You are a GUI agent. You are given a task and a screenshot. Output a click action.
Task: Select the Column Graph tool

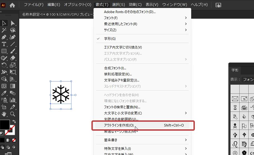(x=13, y=100)
